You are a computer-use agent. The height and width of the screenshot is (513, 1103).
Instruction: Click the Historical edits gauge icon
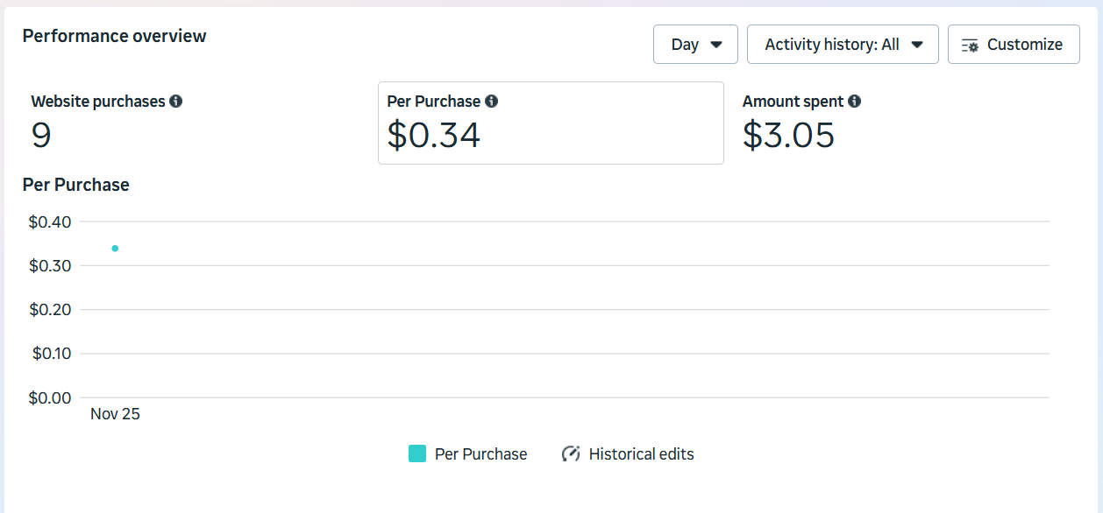click(571, 453)
